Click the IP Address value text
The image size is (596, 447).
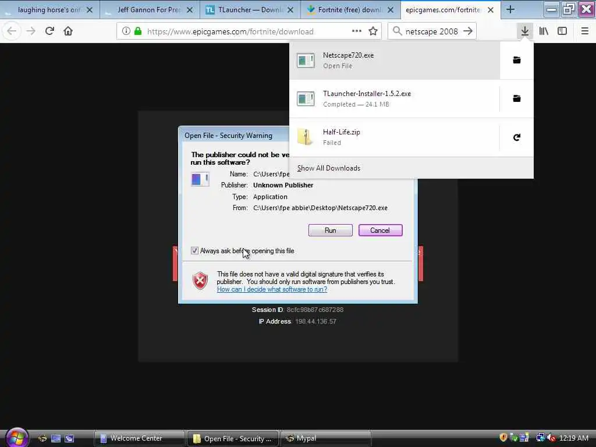316,321
